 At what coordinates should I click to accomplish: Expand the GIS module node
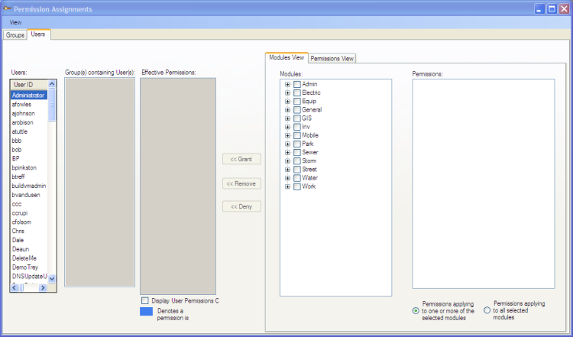[287, 118]
